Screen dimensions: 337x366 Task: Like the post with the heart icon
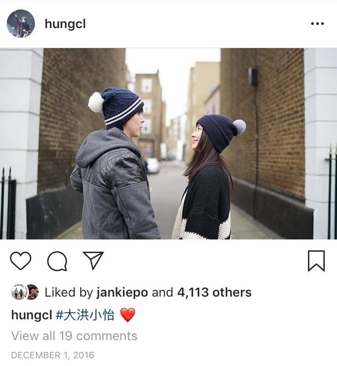click(20, 261)
